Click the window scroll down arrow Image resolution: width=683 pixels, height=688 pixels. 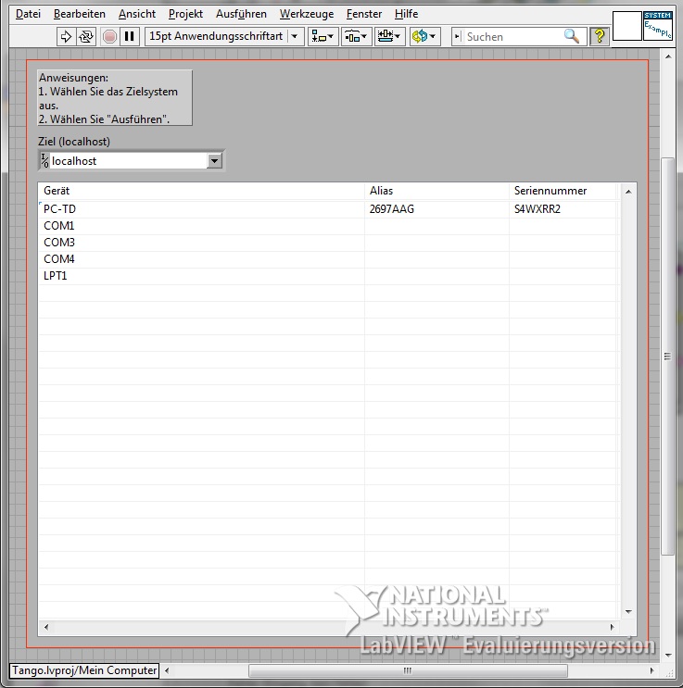pos(668,655)
